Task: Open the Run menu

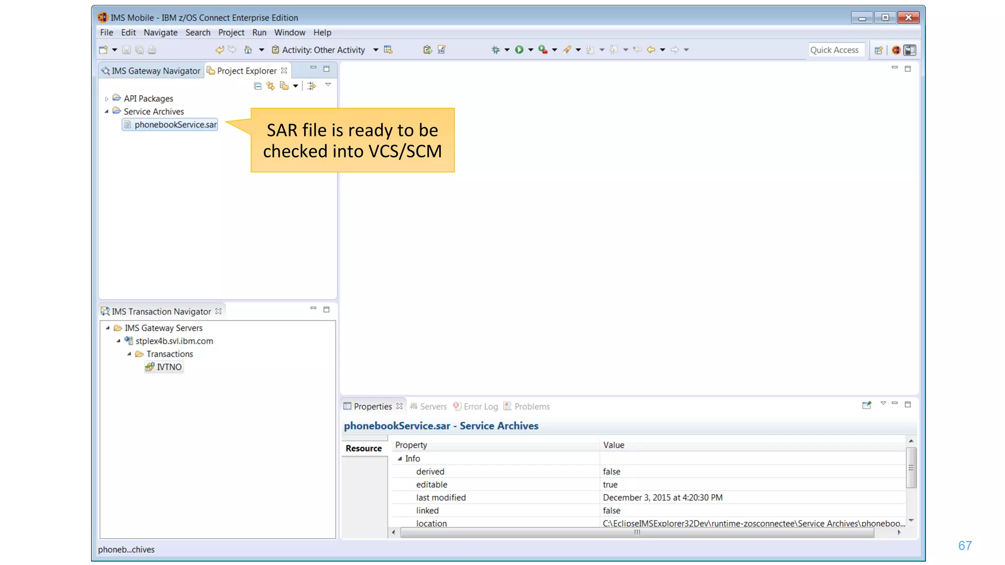Action: tap(259, 32)
